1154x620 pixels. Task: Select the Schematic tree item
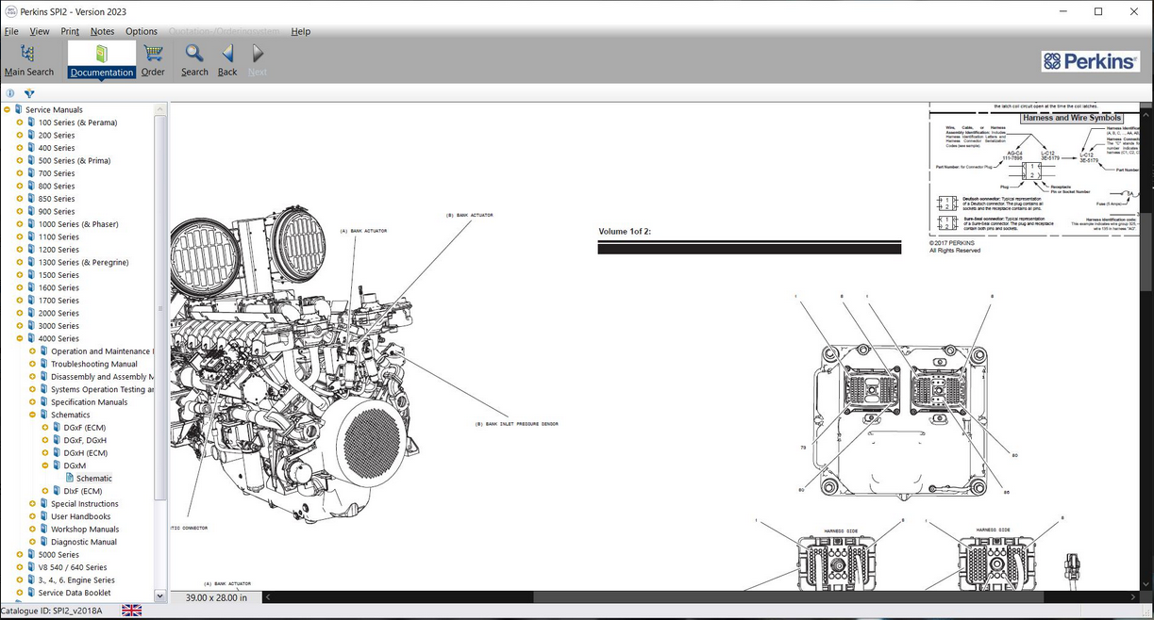(94, 479)
